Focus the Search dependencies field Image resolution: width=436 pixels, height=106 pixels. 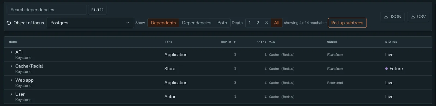[47, 10]
